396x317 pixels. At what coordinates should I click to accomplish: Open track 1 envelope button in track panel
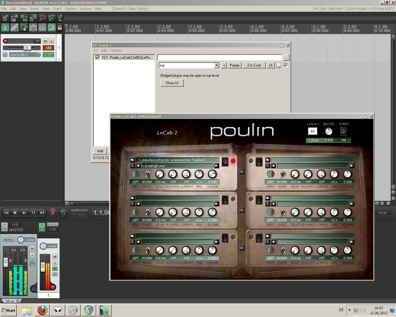click(x=5, y=55)
